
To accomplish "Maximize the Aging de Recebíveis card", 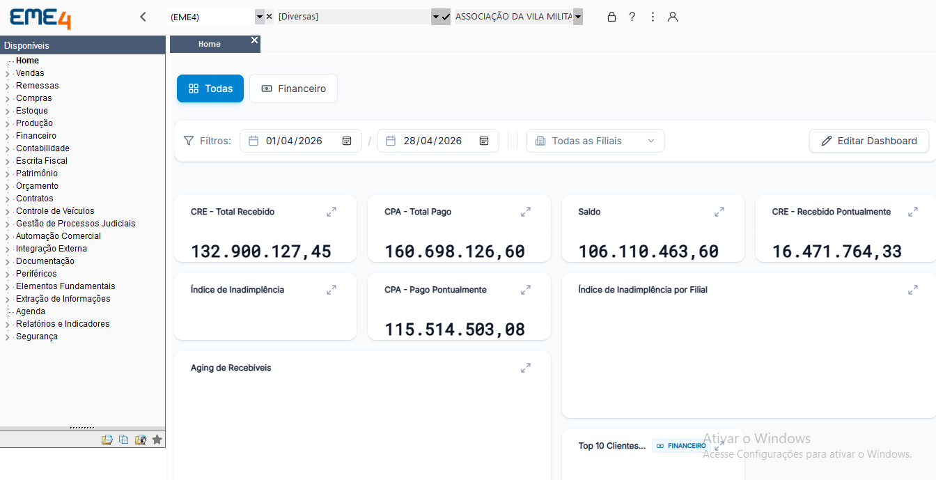I will (526, 368).
